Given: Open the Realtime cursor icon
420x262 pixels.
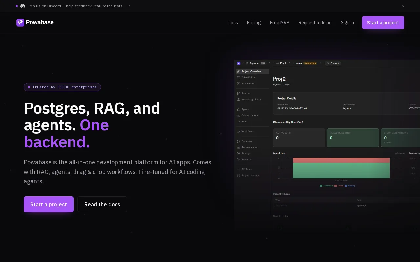Looking at the screenshot, I should (x=239, y=159).
